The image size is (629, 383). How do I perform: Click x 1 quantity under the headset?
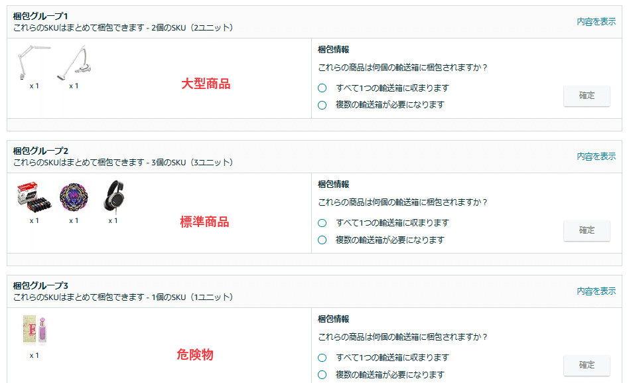[x=113, y=221]
